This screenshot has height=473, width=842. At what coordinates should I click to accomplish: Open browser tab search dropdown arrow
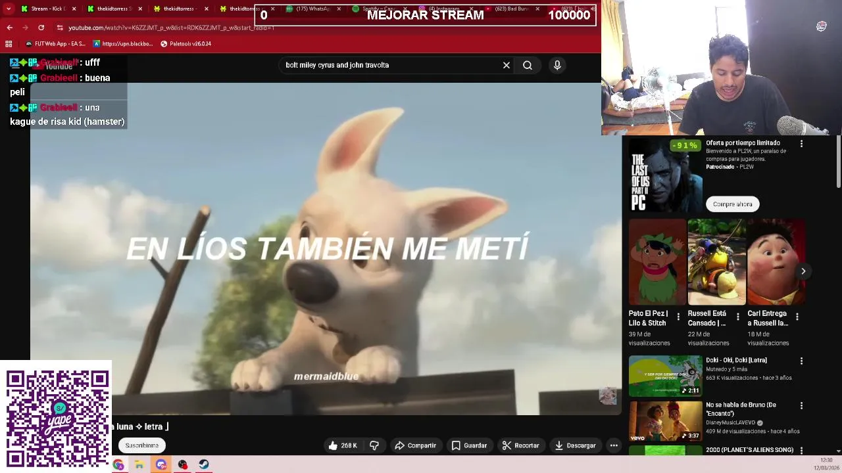(9, 9)
